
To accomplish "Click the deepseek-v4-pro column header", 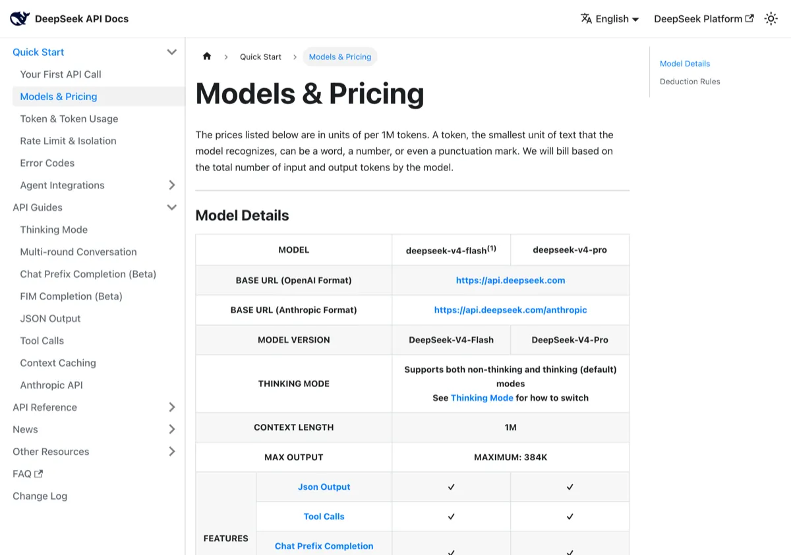I will pyautogui.click(x=570, y=250).
